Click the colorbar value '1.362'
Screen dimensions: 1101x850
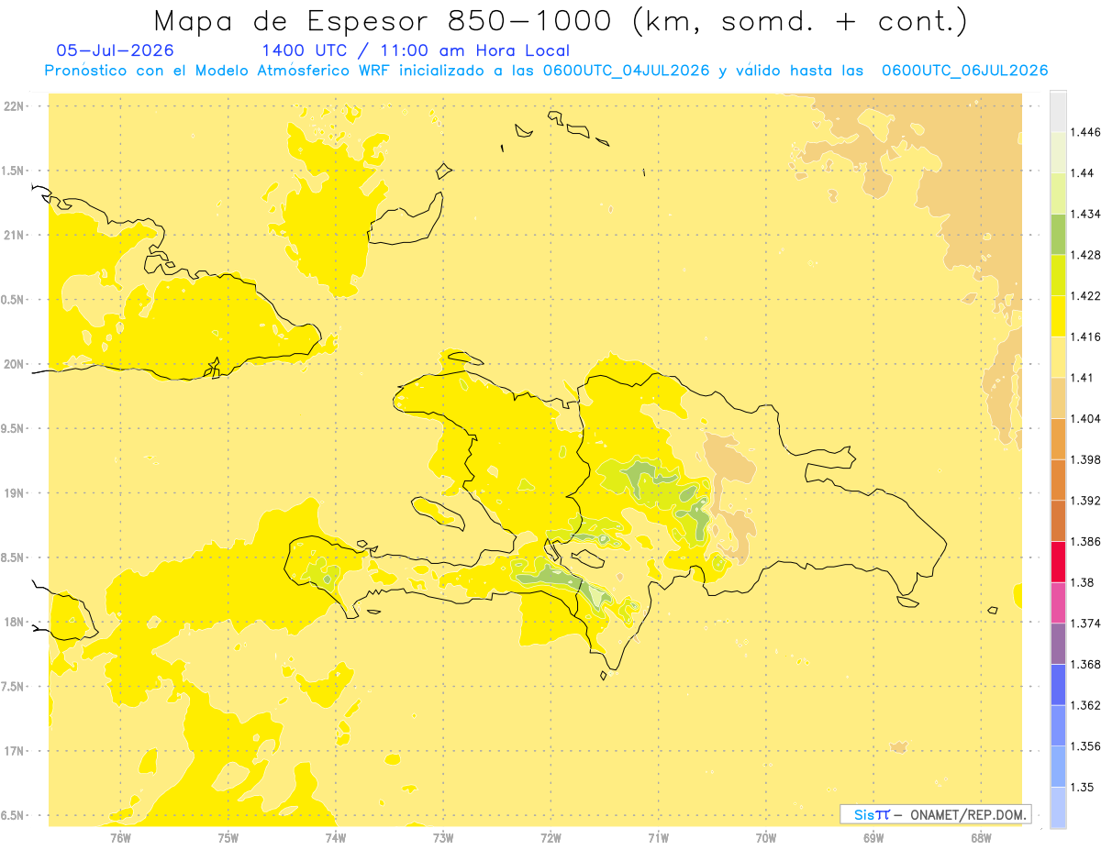(x=1085, y=705)
